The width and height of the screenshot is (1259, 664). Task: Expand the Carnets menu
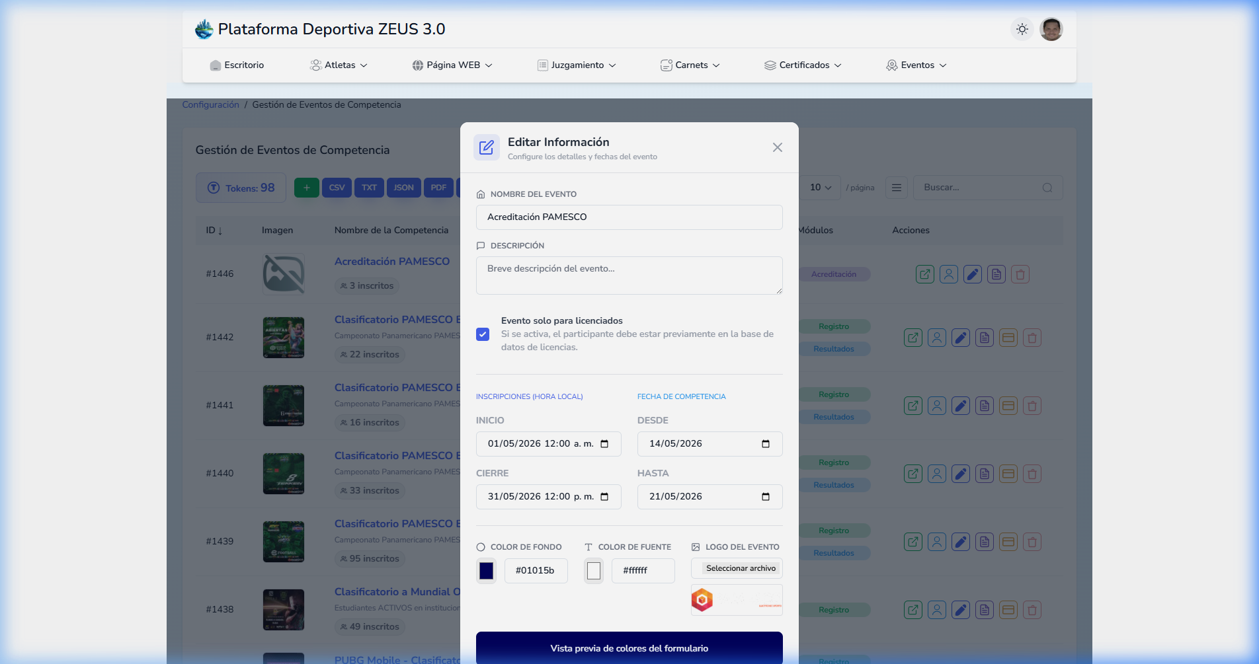tap(690, 65)
